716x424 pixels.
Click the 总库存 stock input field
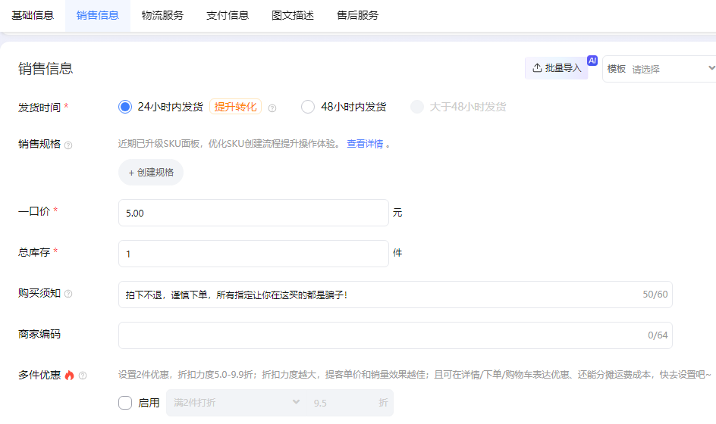pyautogui.click(x=253, y=254)
